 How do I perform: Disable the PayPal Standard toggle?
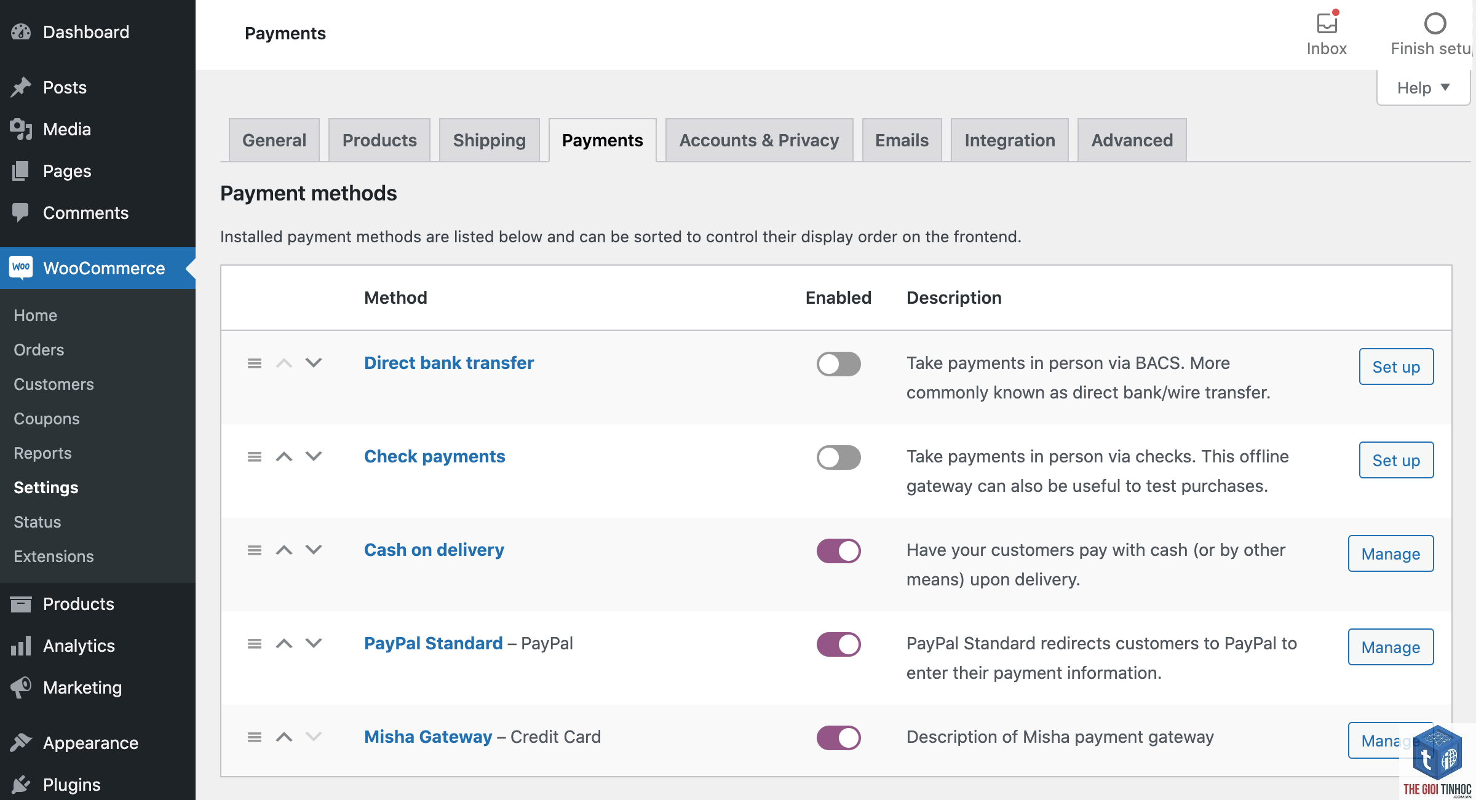coord(838,644)
